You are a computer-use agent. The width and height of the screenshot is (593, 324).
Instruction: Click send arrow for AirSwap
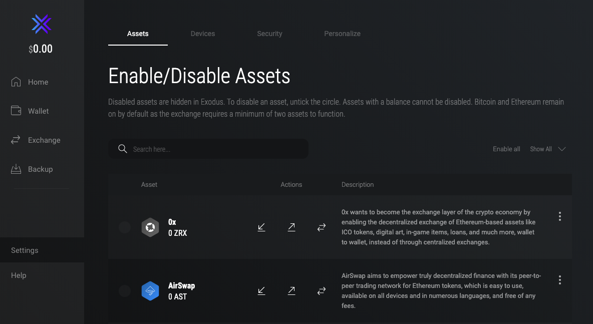click(x=291, y=291)
